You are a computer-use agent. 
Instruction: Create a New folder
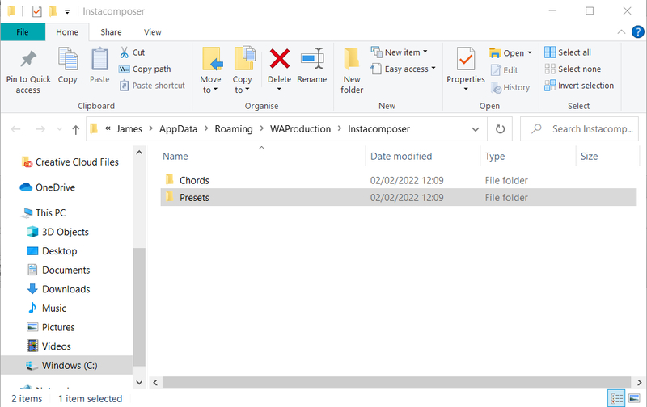pyautogui.click(x=352, y=71)
